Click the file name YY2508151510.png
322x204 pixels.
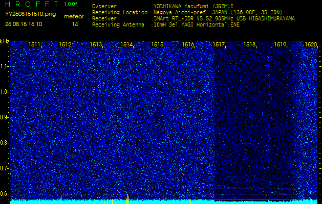point(30,14)
